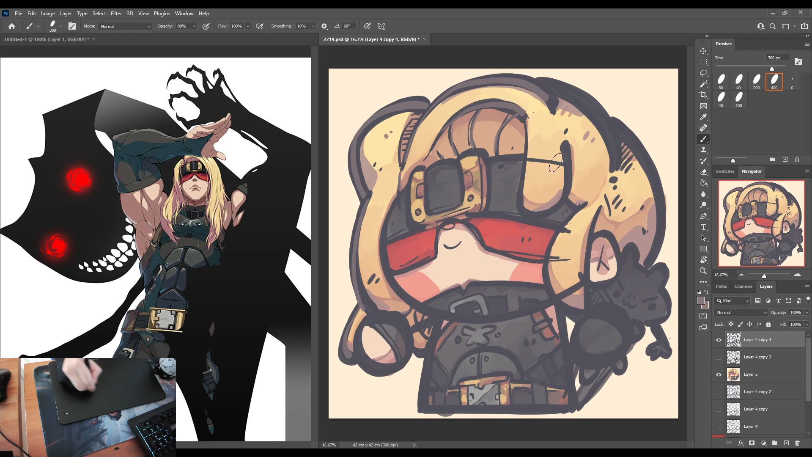Select the 100 brush preset
Image resolution: width=812 pixels, height=457 pixels.
tap(739, 99)
